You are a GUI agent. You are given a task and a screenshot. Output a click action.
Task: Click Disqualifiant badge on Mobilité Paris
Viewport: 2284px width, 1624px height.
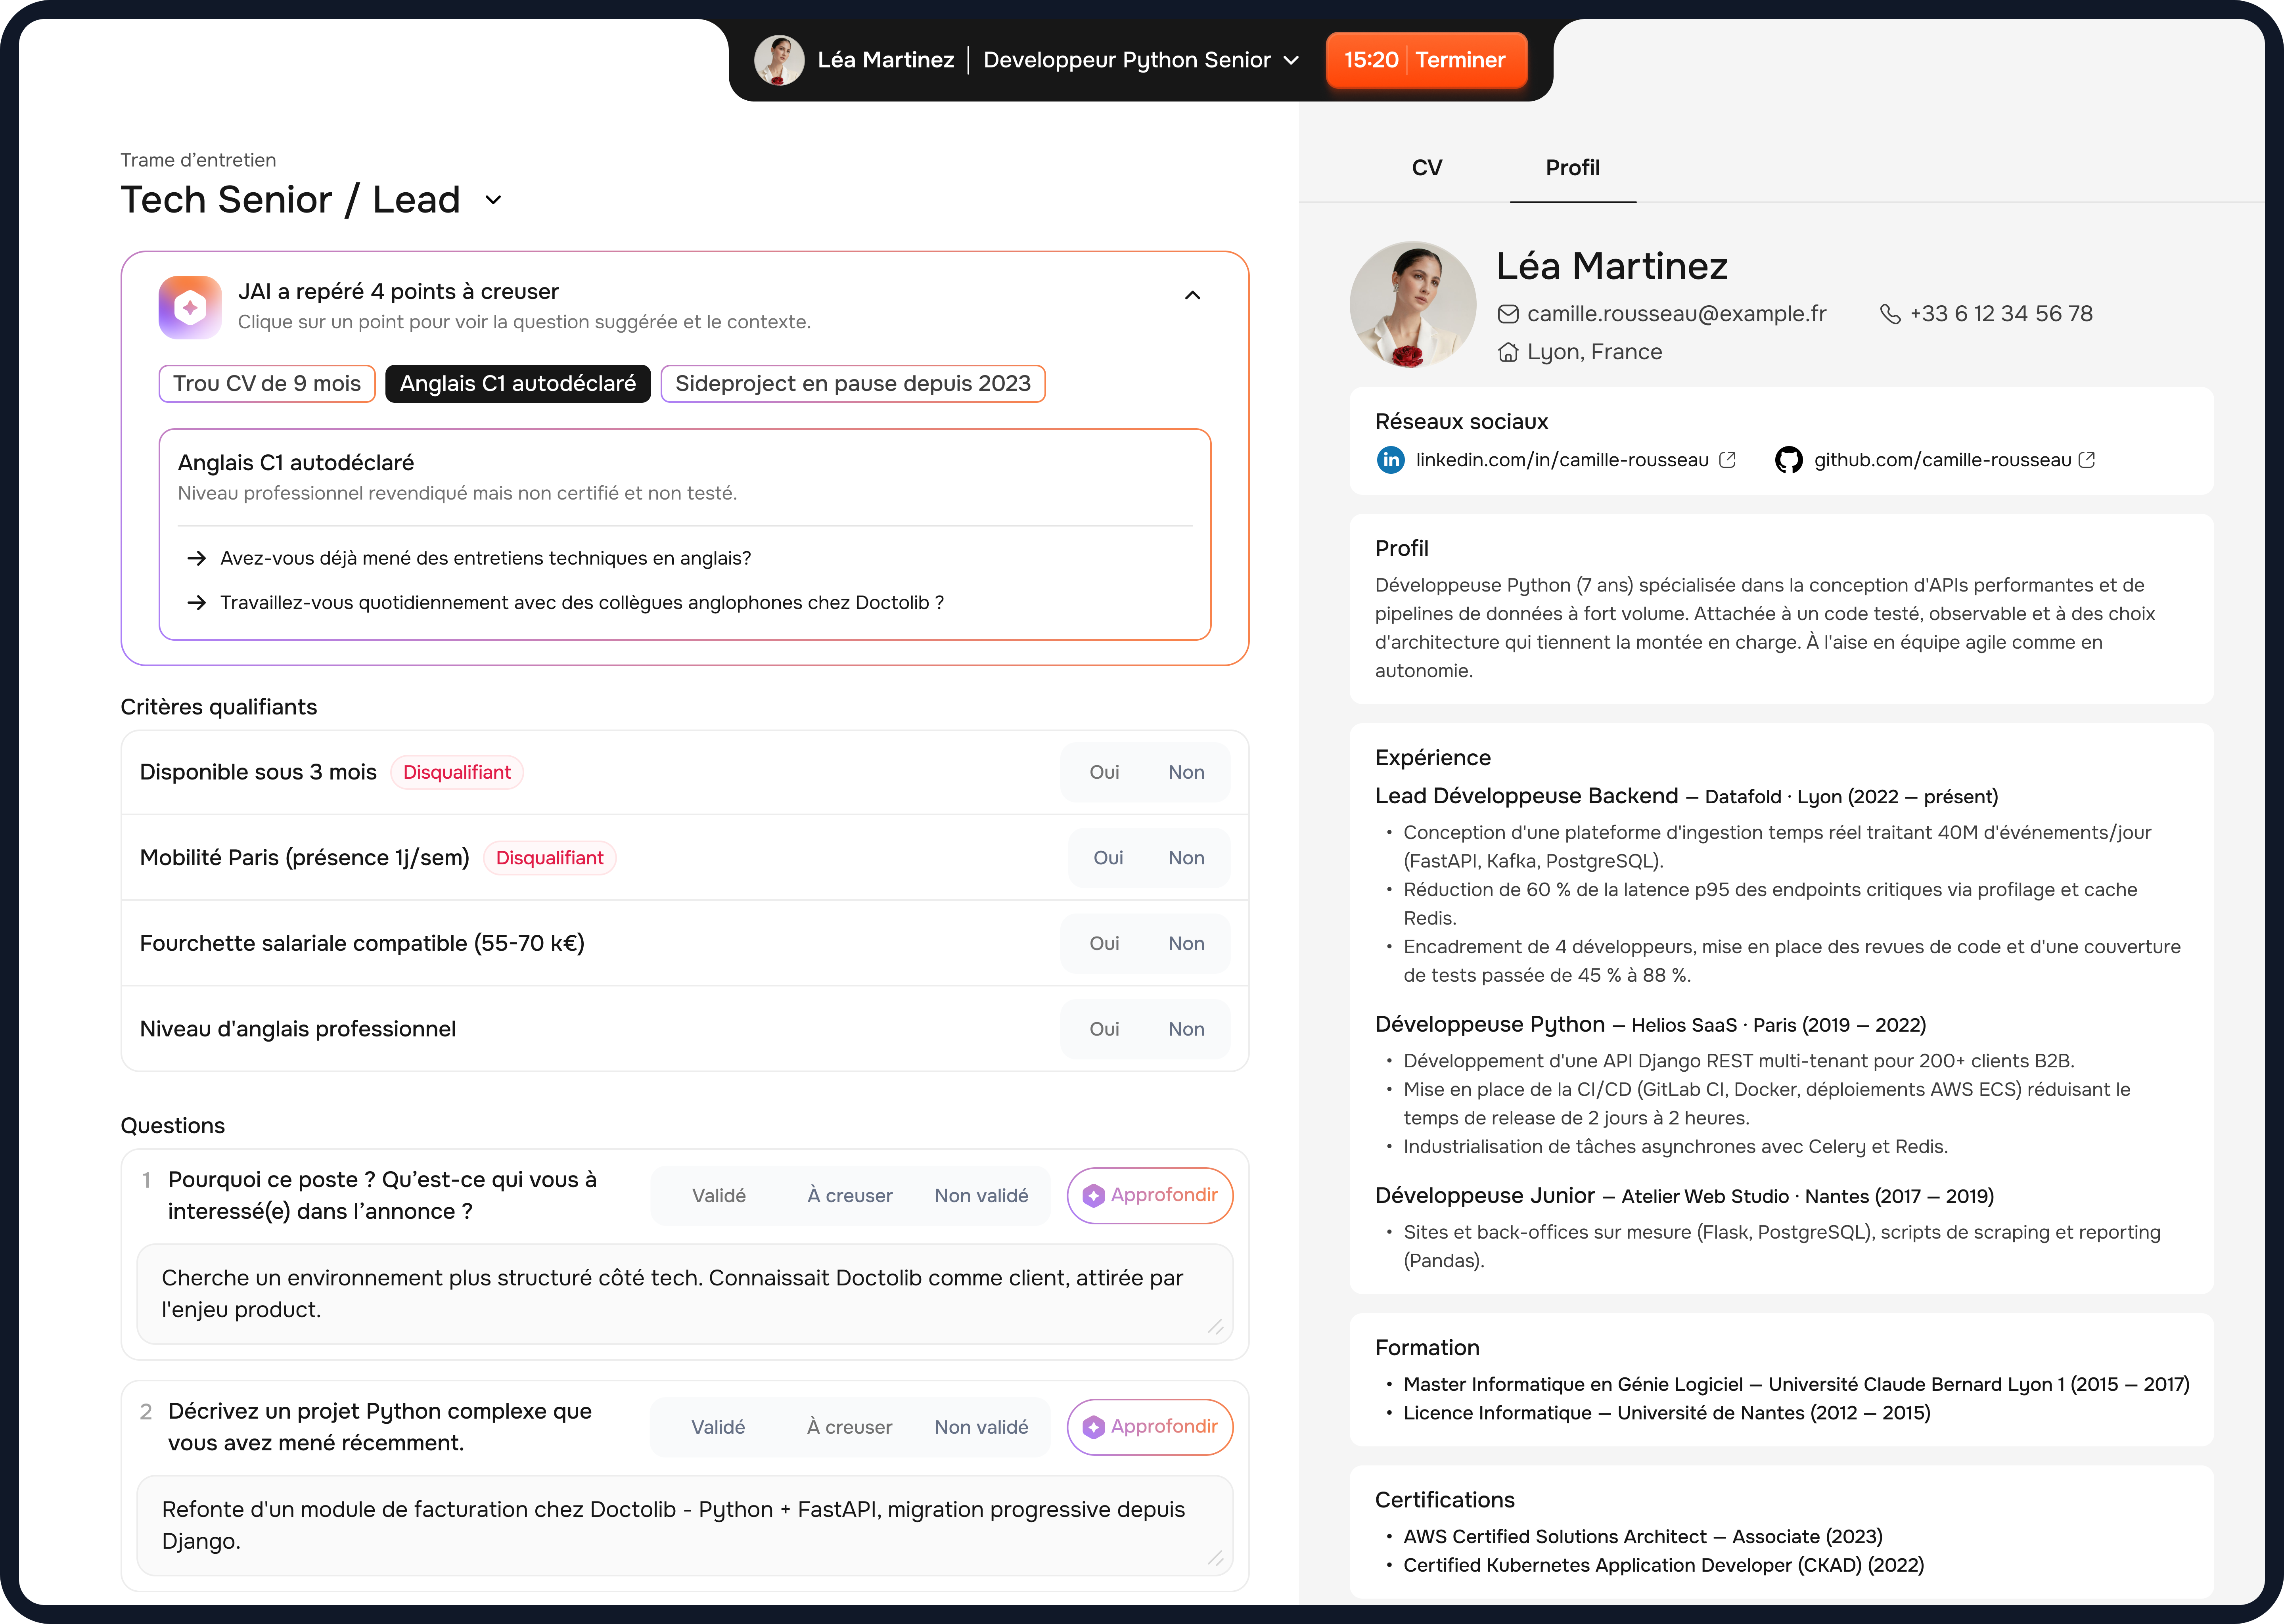[x=550, y=858]
